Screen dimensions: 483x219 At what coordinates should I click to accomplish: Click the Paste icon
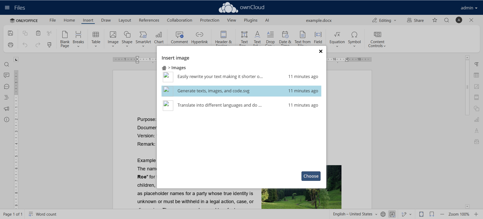(x=38, y=33)
